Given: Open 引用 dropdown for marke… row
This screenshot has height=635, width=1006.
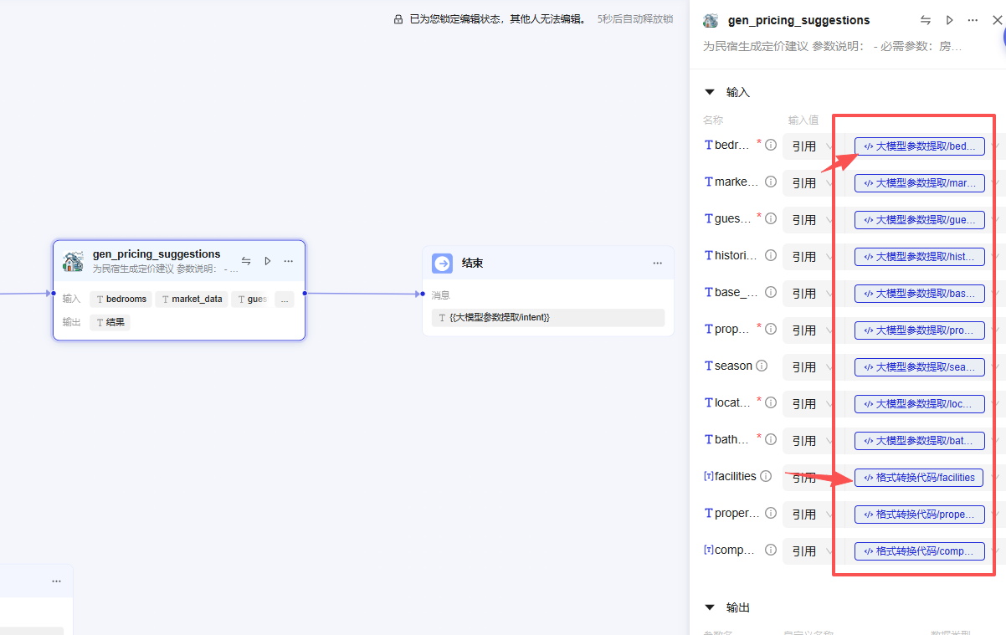Looking at the screenshot, I should point(812,183).
